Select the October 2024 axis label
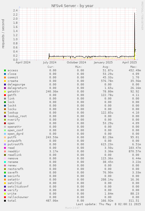Screen dimensions: 145x211 pos(76,63)
